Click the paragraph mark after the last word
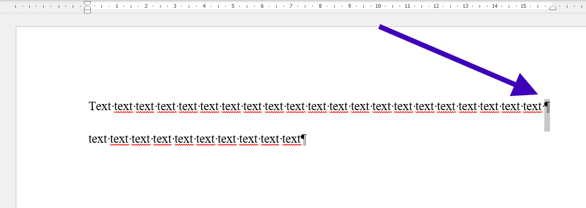This screenshot has height=208, width=586. click(x=304, y=139)
